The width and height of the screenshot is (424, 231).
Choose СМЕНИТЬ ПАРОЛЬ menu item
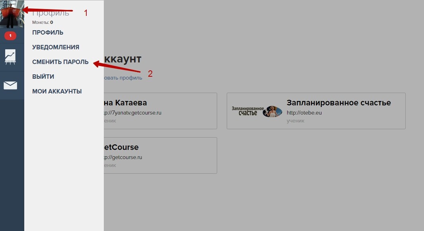pyautogui.click(x=60, y=62)
